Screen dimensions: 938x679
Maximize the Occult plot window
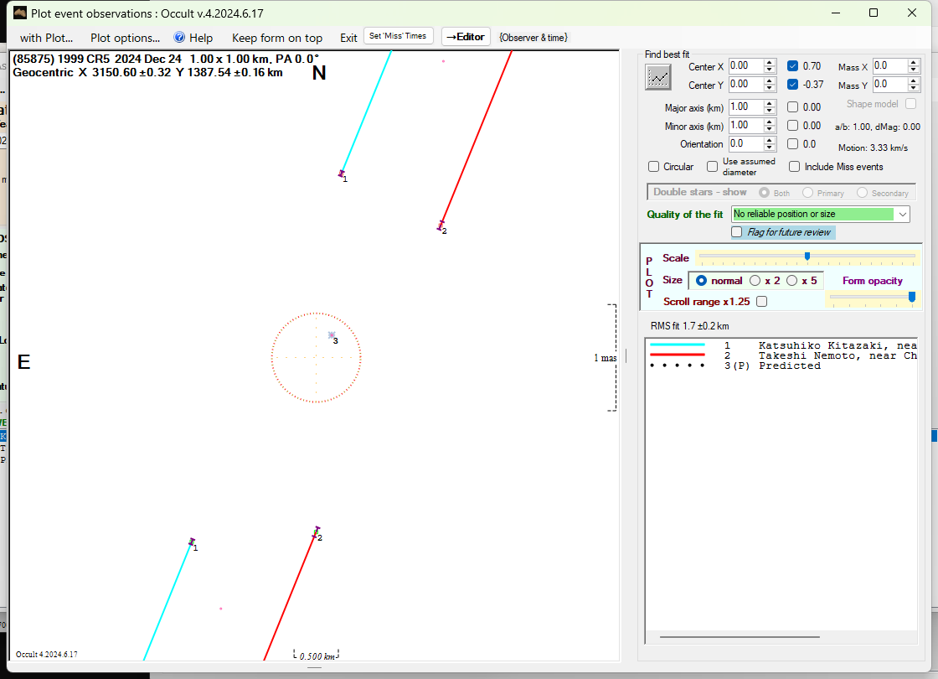click(x=874, y=13)
